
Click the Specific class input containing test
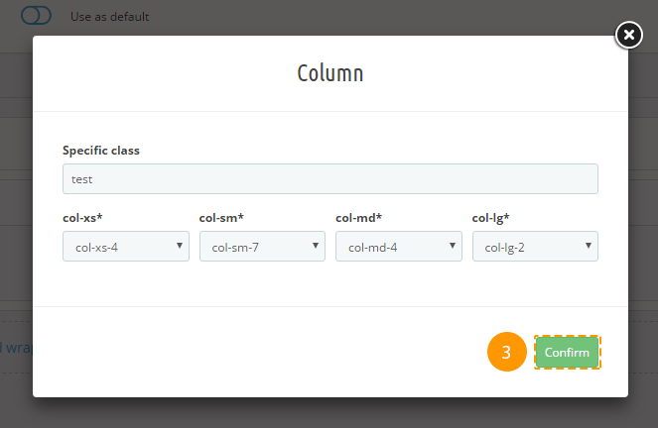pyautogui.click(x=330, y=178)
